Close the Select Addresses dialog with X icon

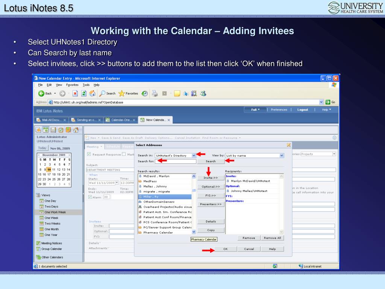[x=288, y=145]
